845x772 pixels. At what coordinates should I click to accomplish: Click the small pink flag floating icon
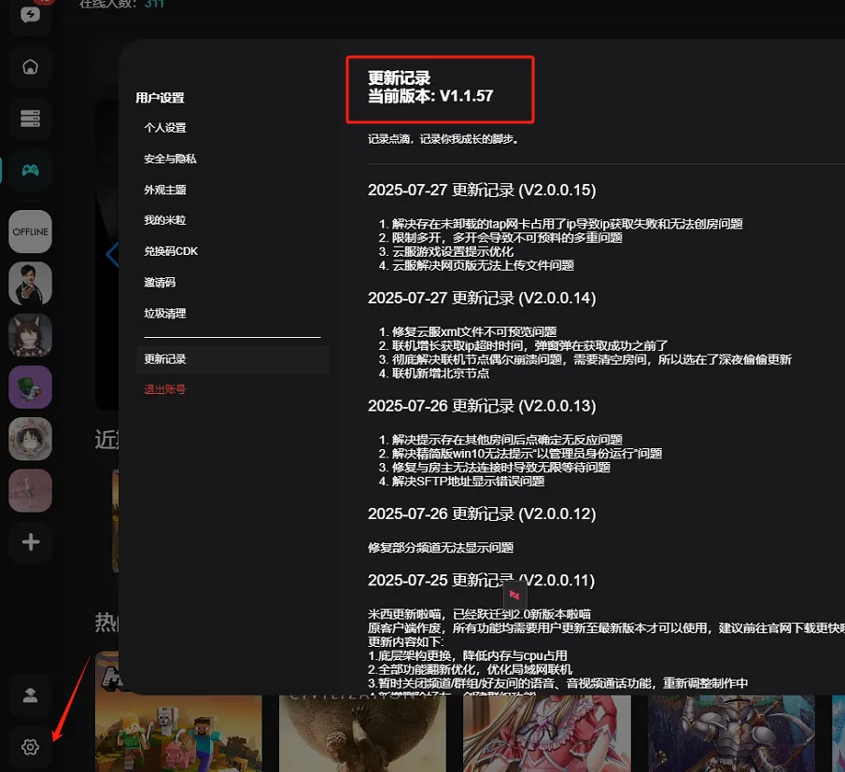click(x=514, y=596)
